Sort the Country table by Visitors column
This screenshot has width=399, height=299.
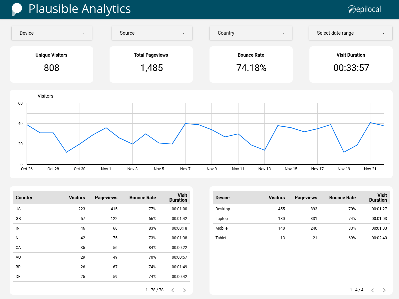[77, 198]
